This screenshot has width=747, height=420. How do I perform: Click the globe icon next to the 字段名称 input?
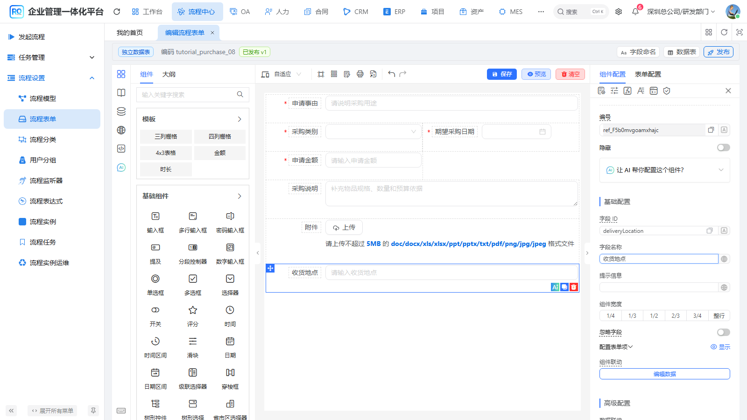(724, 259)
